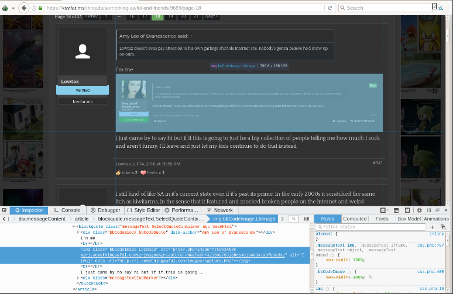Screen dimensions: 453x294
Task: Go to forum page 17
Action: coord(145,16)
